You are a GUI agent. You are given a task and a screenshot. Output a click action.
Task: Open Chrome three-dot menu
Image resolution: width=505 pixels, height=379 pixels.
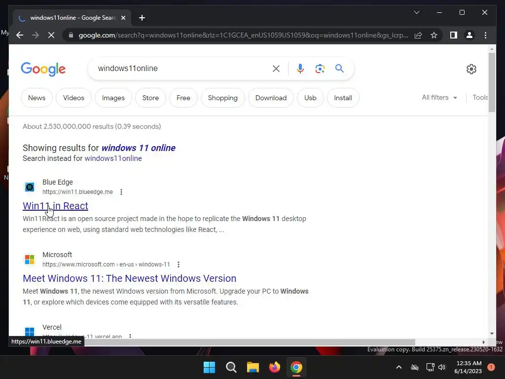[485, 35]
